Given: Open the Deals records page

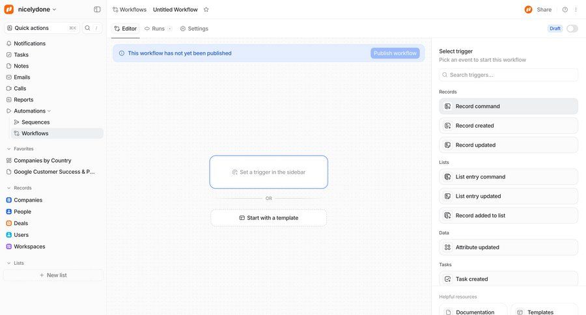Looking at the screenshot, I should pyautogui.click(x=21, y=223).
